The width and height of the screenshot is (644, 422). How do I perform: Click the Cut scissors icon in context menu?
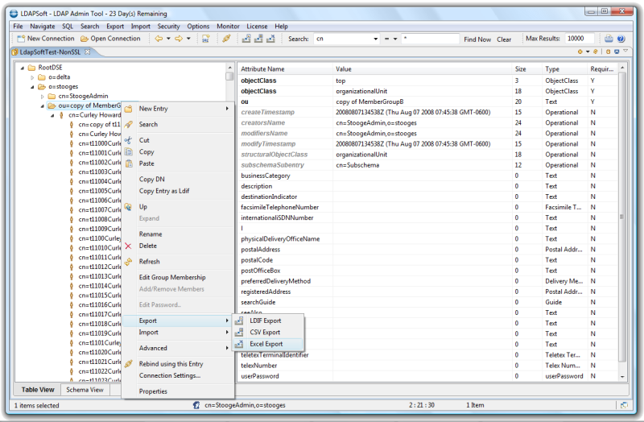[x=128, y=140]
